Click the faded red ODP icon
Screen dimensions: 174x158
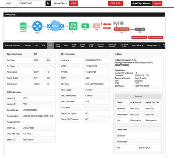click(97, 26)
